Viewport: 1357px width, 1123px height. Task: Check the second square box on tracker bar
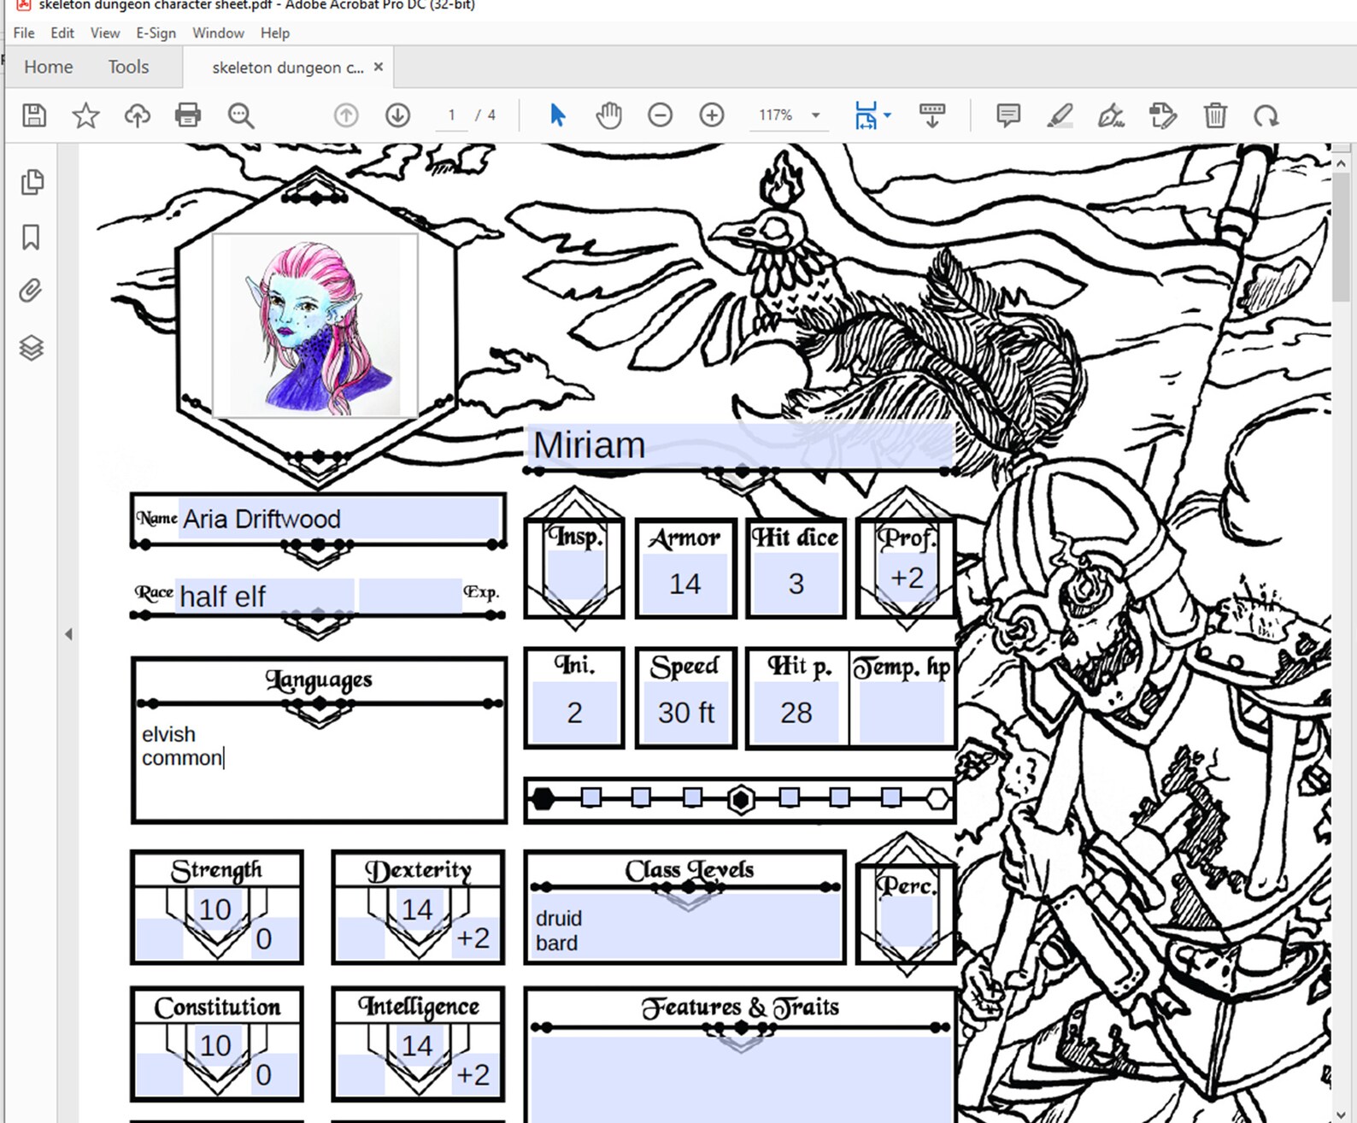point(641,798)
